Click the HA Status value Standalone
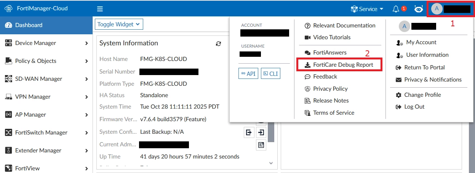 tap(154, 95)
